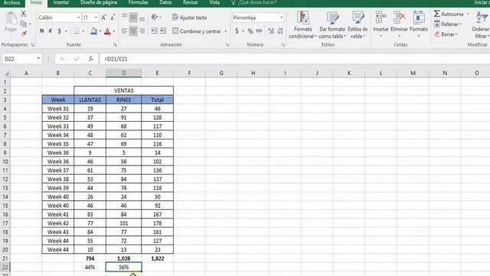Apply the percent style icon
This screenshot has width=490, height=276.
tap(250, 31)
